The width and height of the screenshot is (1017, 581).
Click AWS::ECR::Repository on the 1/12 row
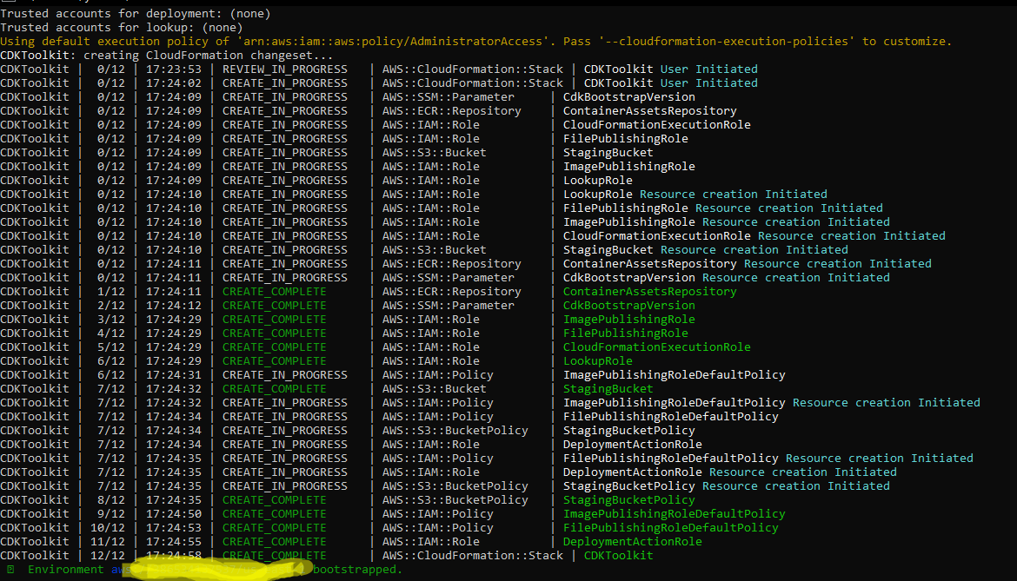pyautogui.click(x=451, y=292)
